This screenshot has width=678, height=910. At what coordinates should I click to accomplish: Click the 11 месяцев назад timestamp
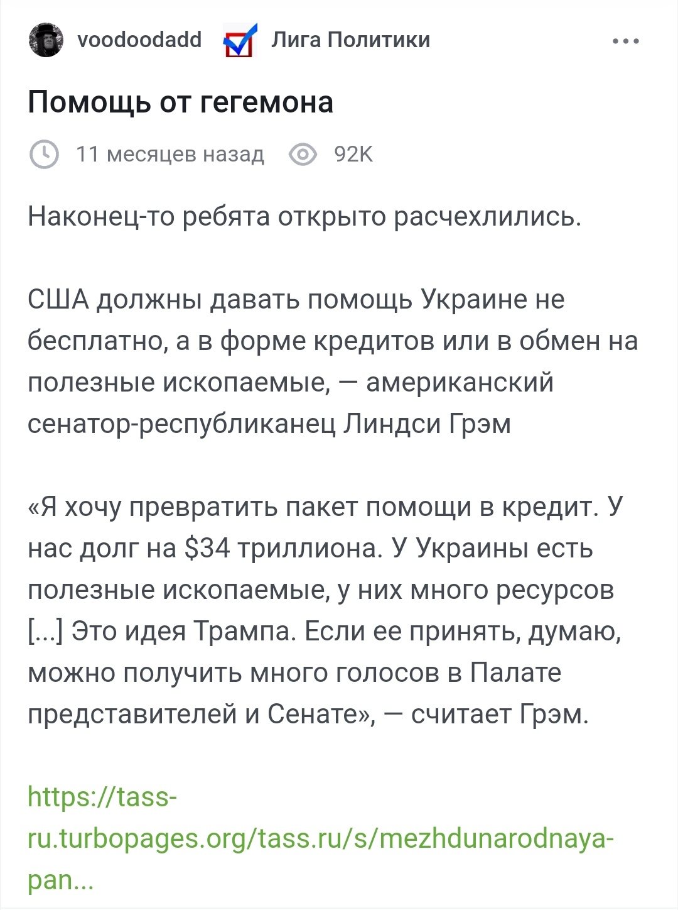(x=169, y=154)
